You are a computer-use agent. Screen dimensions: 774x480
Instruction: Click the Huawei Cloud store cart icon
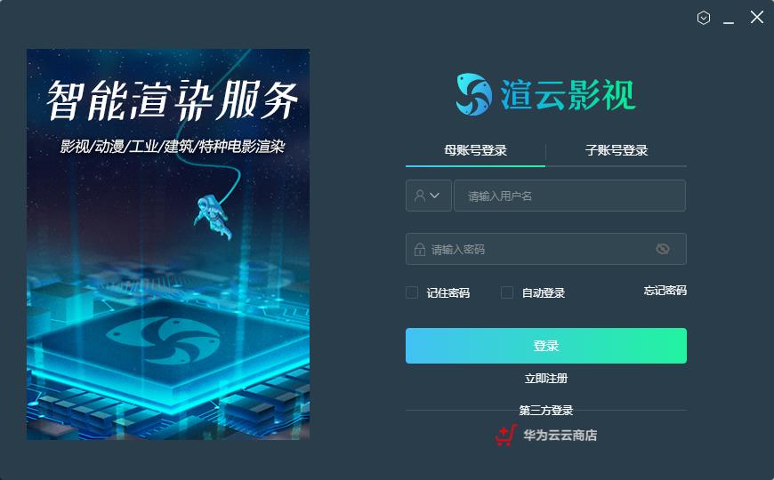pyautogui.click(x=506, y=435)
